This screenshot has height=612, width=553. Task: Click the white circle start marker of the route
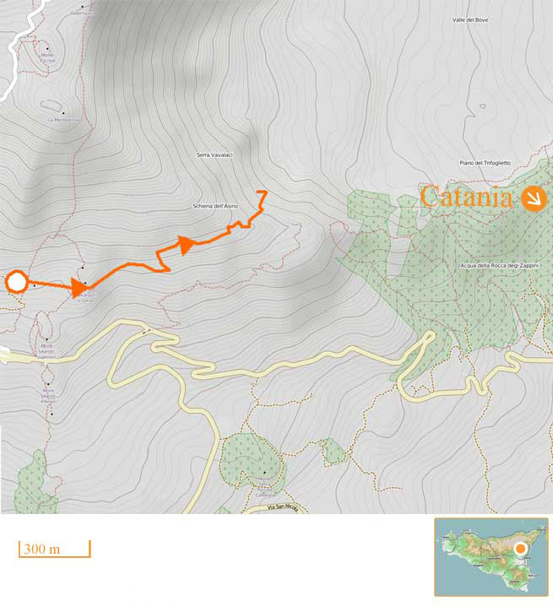pyautogui.click(x=16, y=282)
